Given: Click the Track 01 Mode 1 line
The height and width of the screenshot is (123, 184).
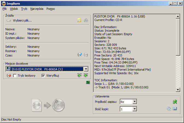Looking at the screenshot, I should click(121, 87).
